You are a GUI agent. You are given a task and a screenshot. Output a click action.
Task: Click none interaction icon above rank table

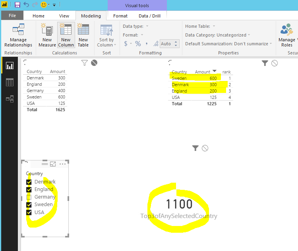(275, 63)
